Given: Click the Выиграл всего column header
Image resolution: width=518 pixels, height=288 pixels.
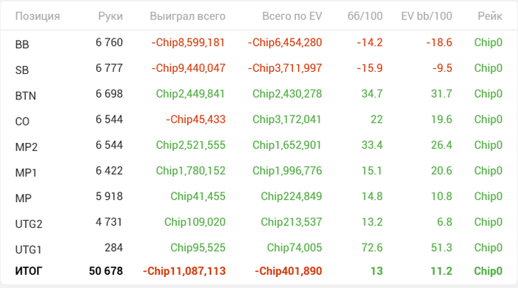Looking at the screenshot, I should click(188, 16).
